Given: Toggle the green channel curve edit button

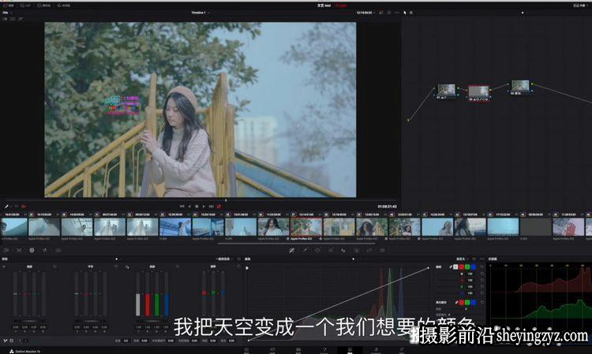Looking at the screenshot, I should 467,267.
